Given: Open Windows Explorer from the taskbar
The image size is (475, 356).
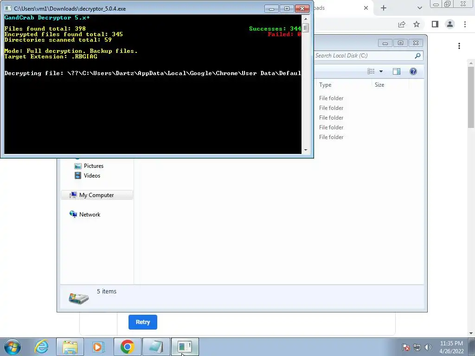Looking at the screenshot, I should pyautogui.click(x=70, y=347).
